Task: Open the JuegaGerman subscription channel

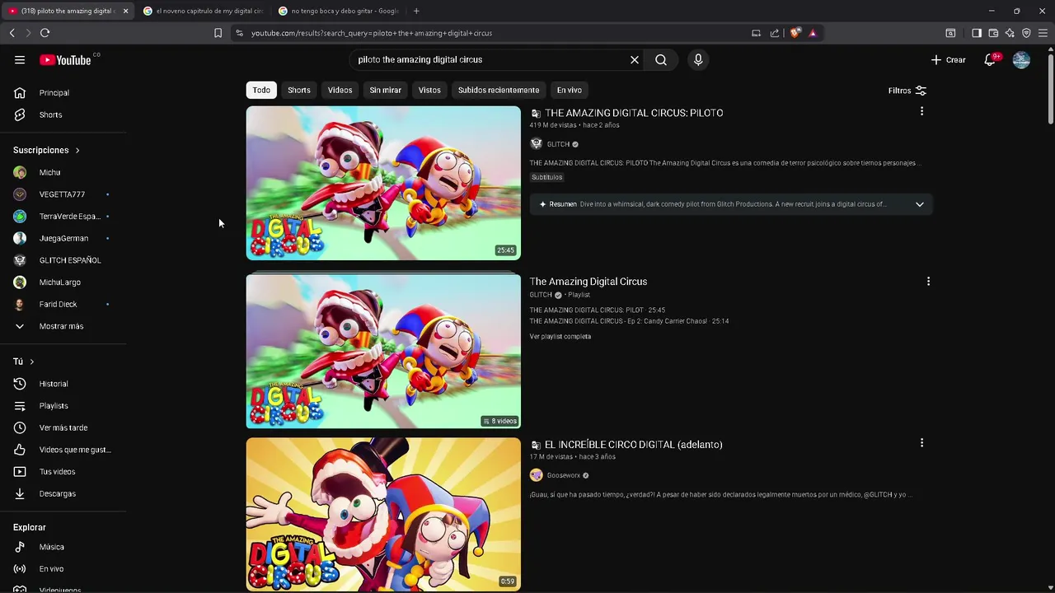Action: 64,238
